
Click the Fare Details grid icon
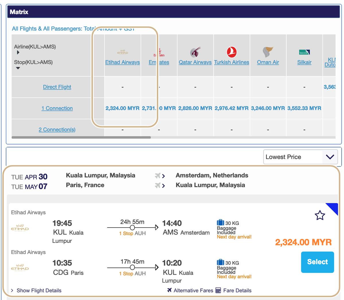tap(218, 290)
